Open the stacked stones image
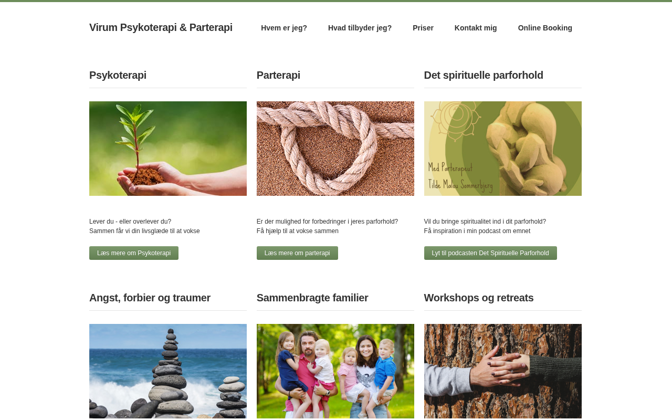 168,371
